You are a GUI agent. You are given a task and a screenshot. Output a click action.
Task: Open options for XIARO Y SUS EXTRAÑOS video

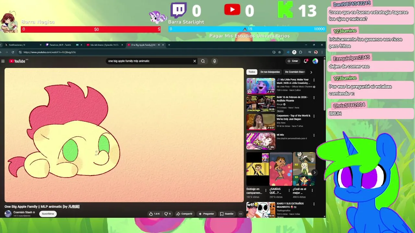(314, 204)
